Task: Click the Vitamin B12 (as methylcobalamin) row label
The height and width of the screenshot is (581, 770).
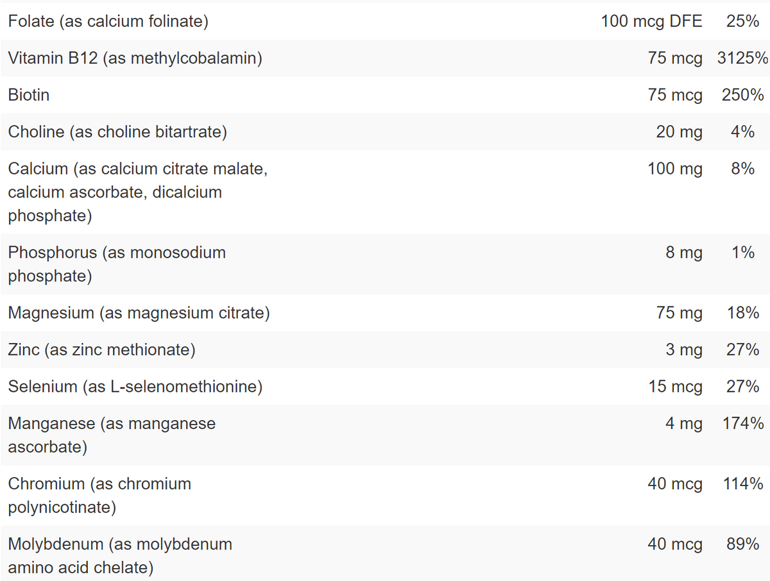Action: coord(135,58)
